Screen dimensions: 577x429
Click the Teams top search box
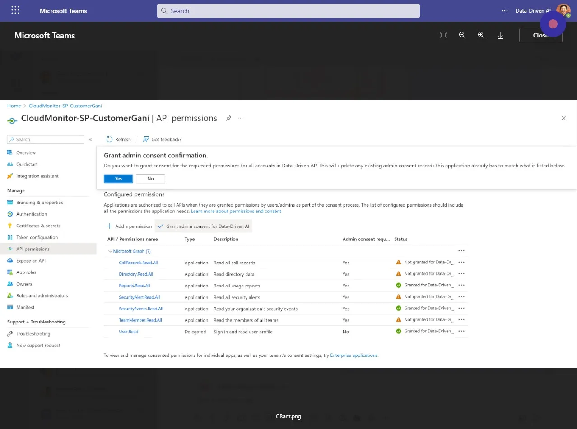click(288, 11)
